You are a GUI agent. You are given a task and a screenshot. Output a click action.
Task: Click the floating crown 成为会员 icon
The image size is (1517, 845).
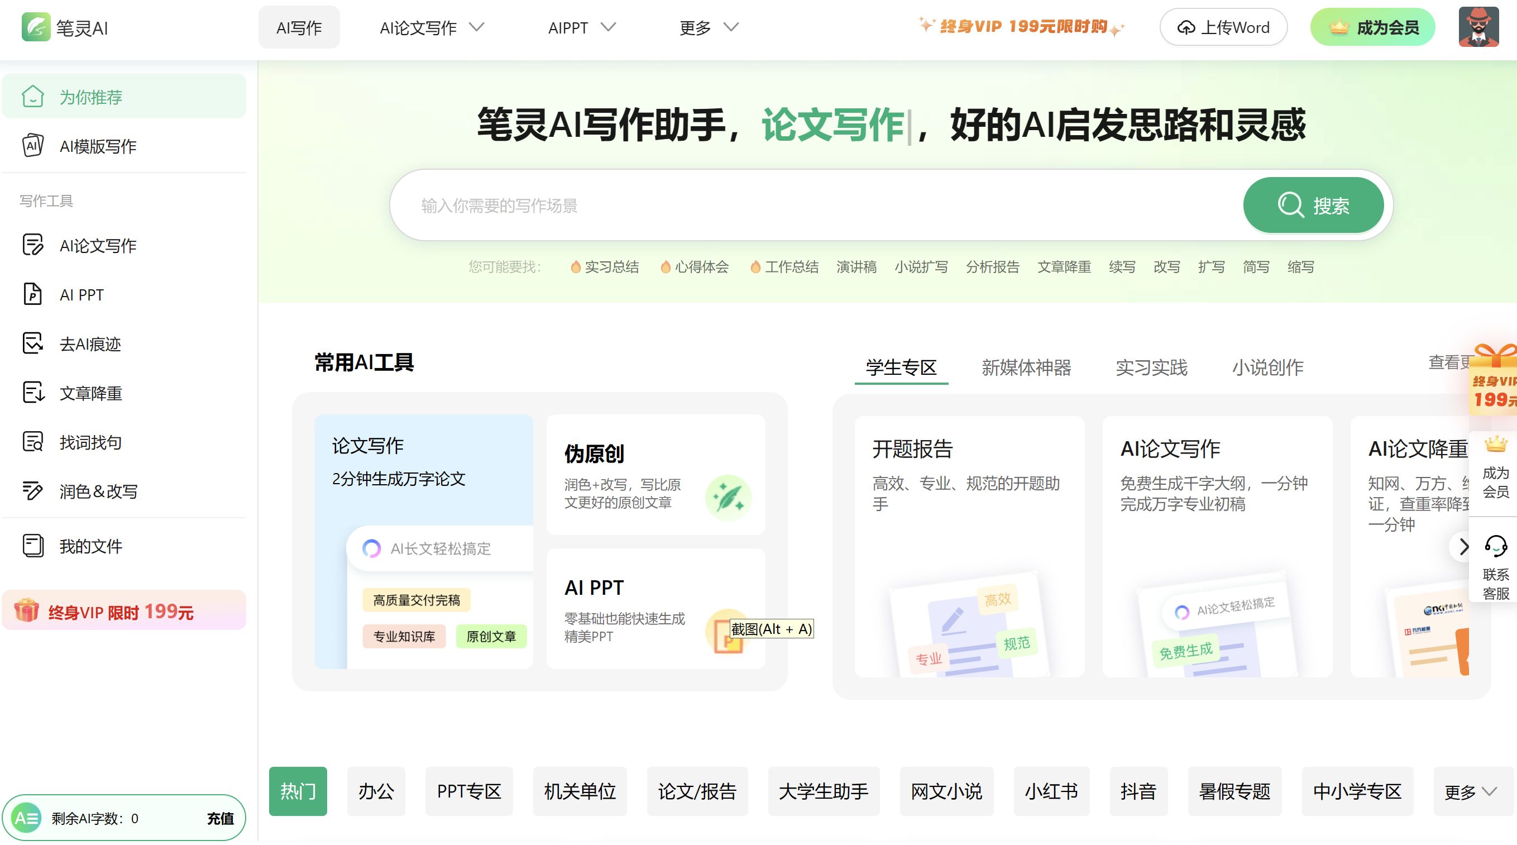coord(1496,443)
